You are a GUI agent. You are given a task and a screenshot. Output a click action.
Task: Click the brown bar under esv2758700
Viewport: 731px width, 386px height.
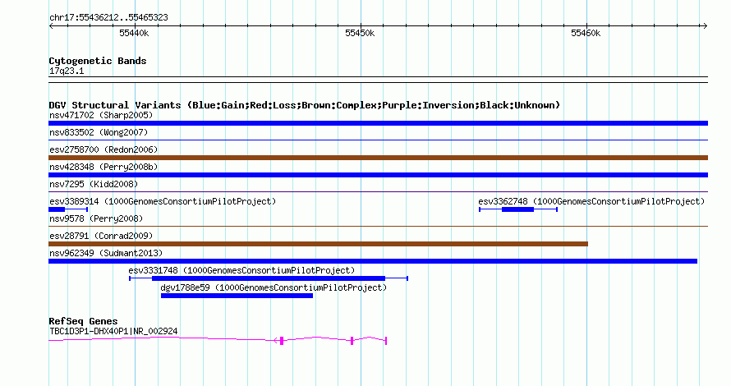coord(378,158)
